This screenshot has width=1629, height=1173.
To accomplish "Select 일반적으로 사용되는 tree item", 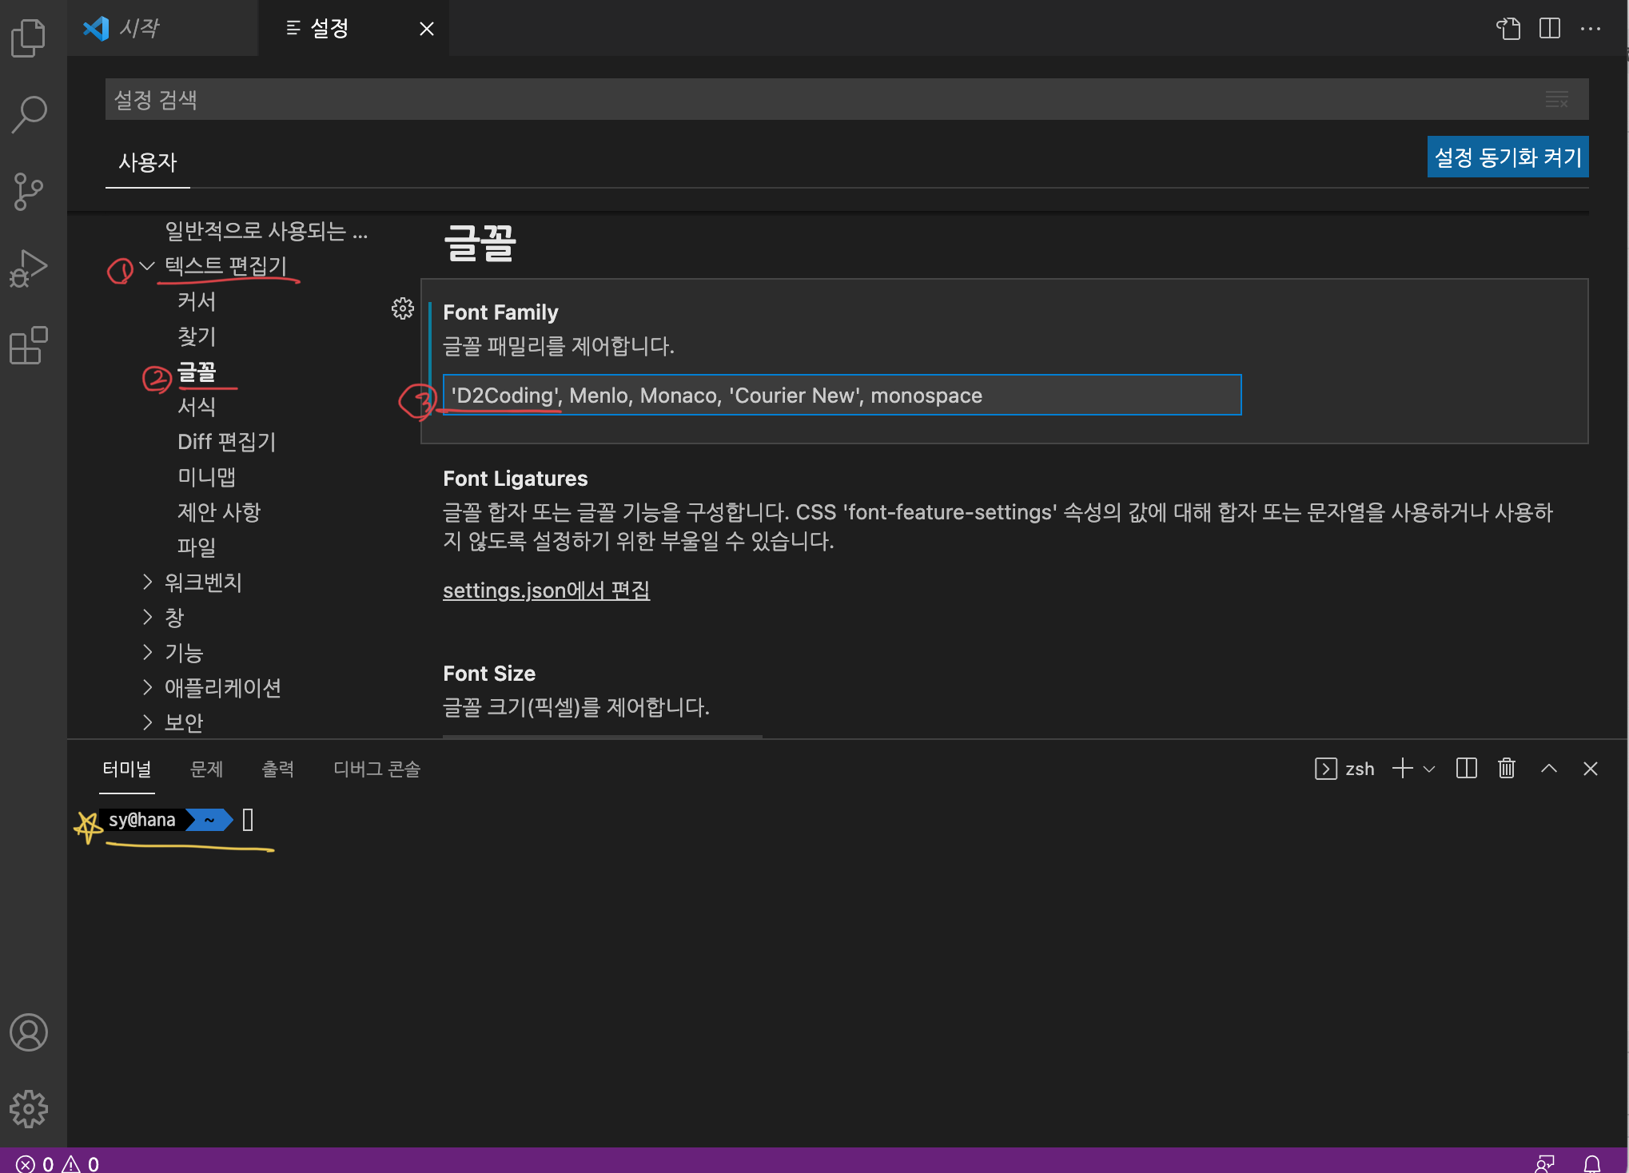I will coord(266,231).
